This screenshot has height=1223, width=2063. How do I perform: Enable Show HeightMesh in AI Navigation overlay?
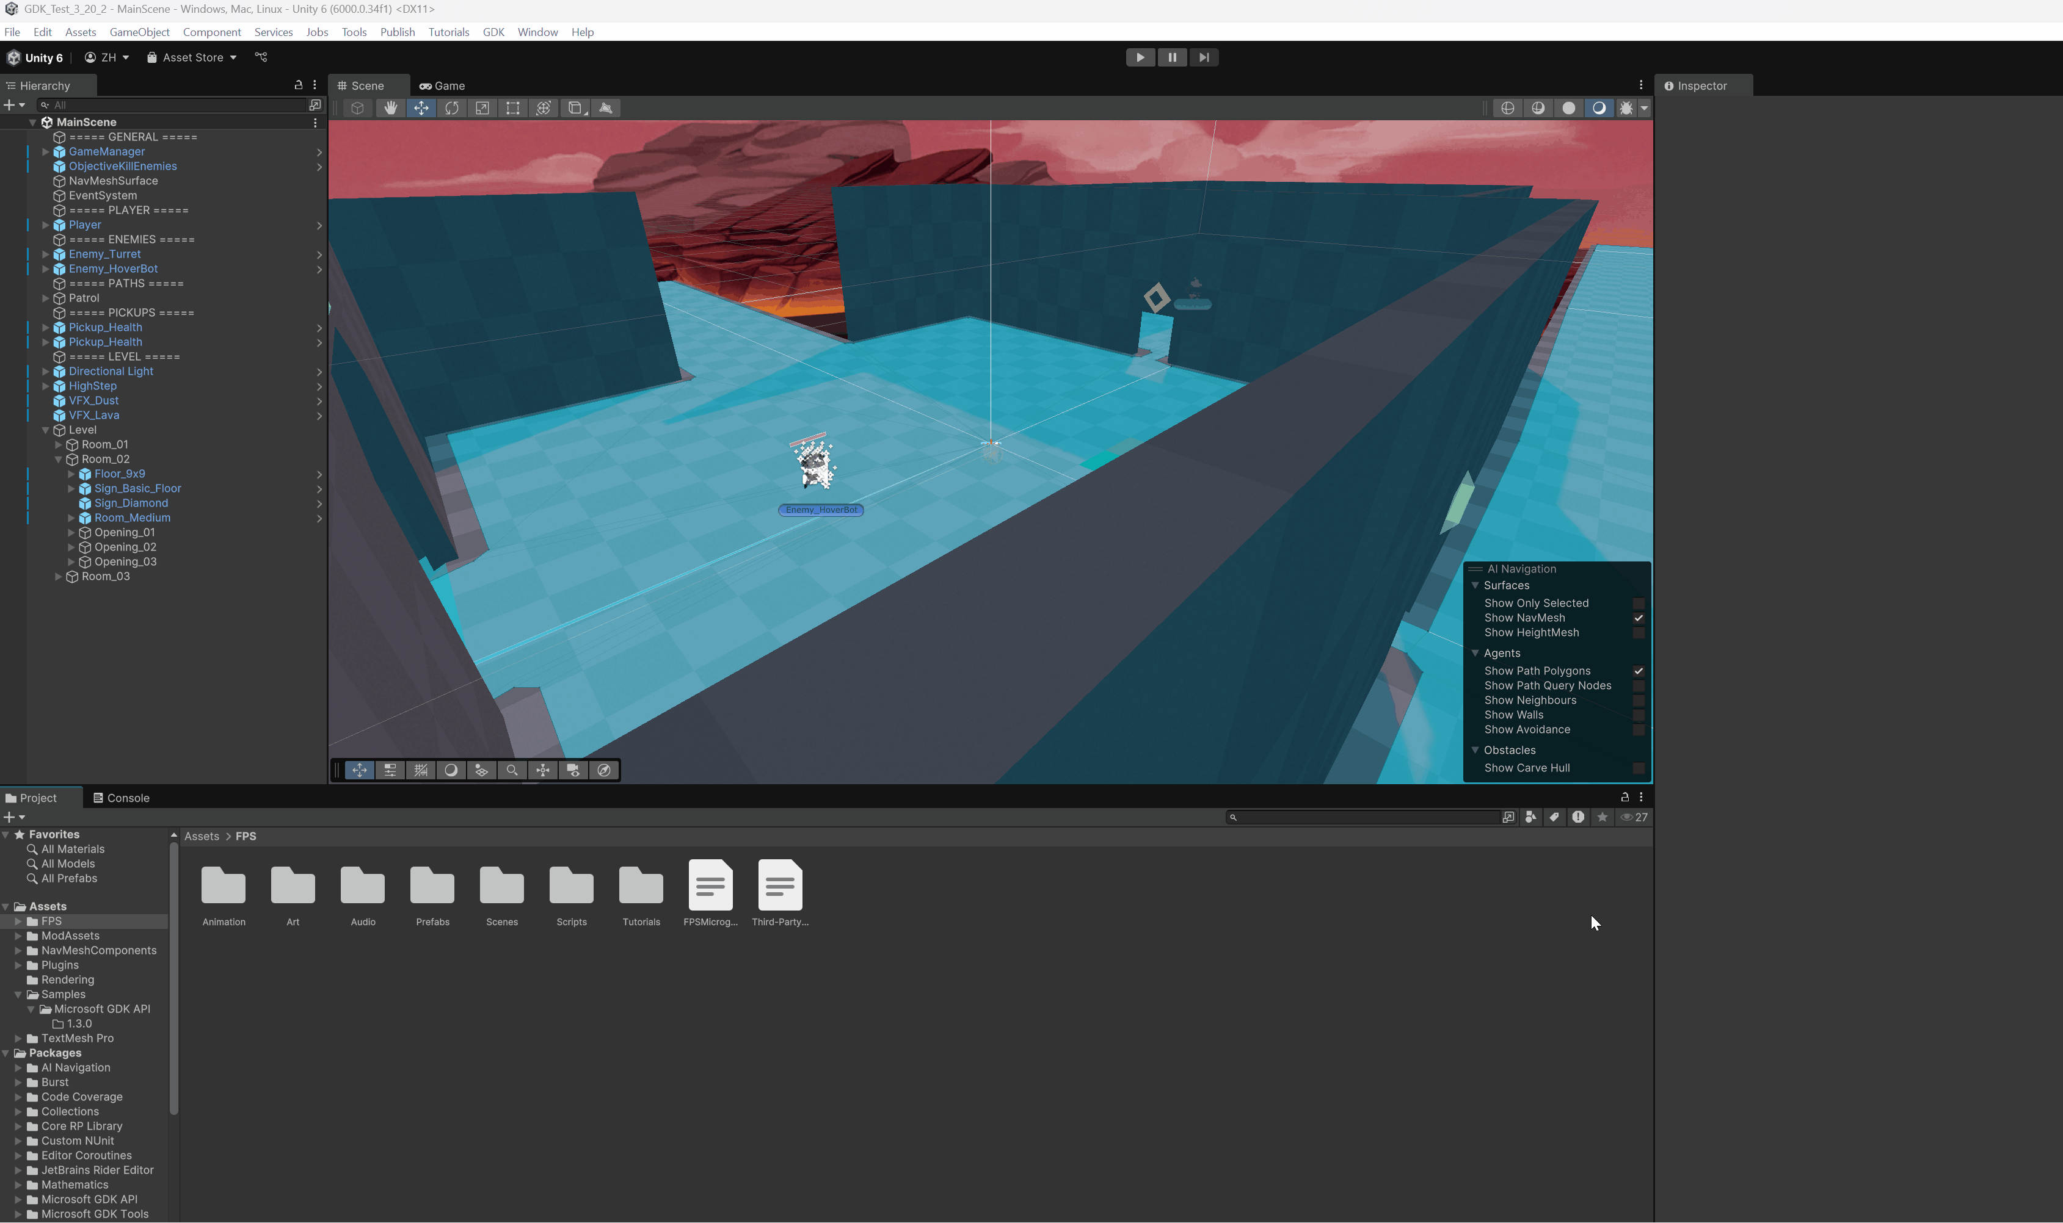[1640, 633]
